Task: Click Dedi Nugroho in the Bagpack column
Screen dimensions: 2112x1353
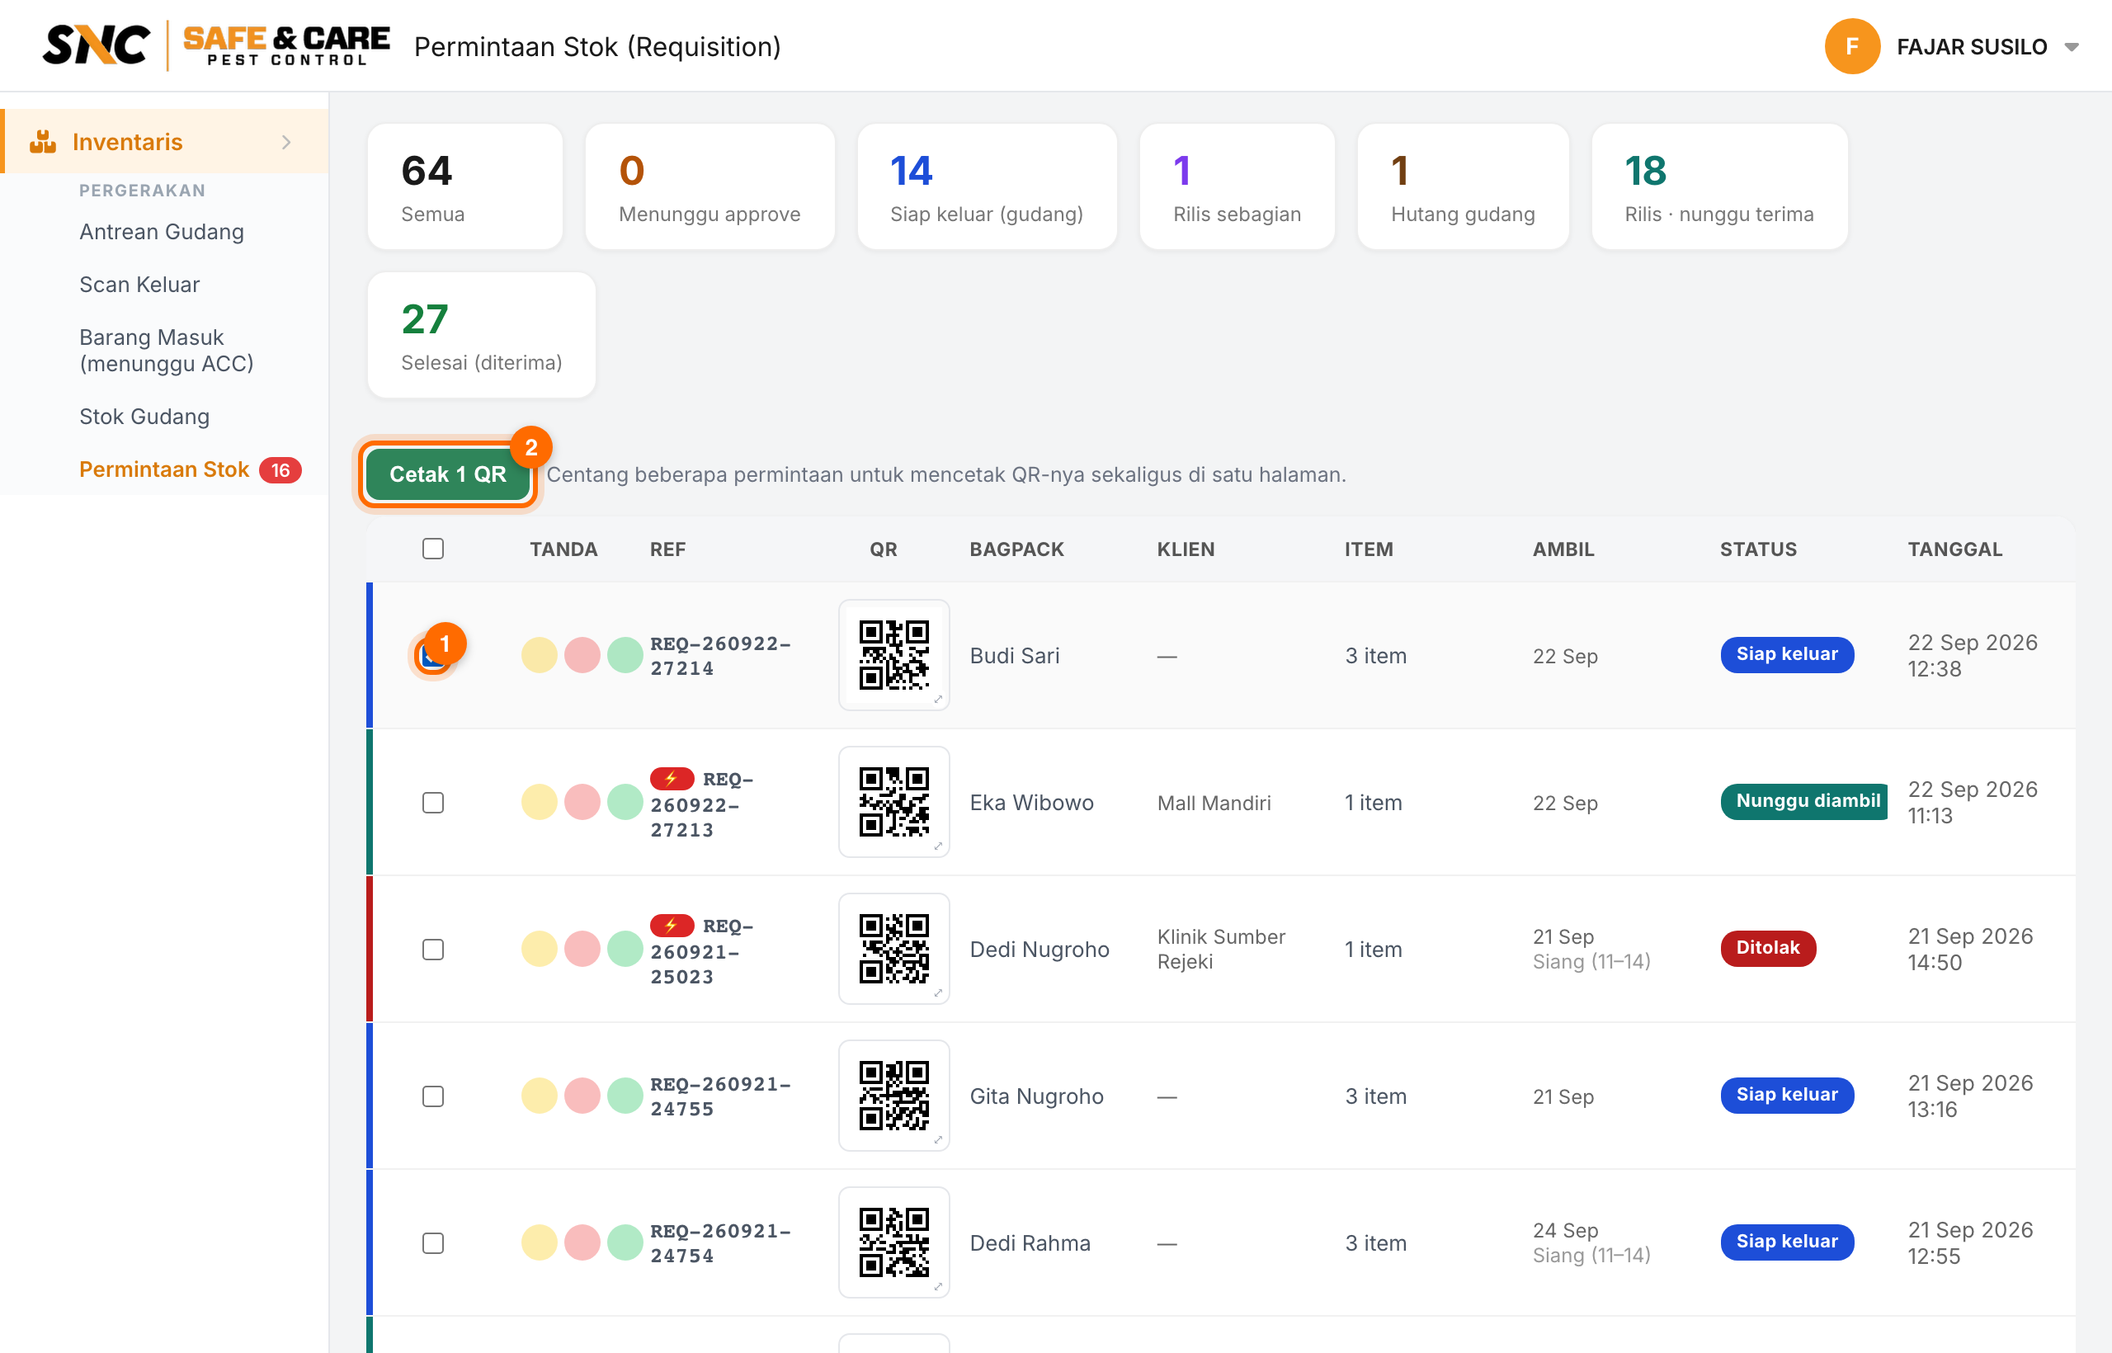Action: (1039, 950)
